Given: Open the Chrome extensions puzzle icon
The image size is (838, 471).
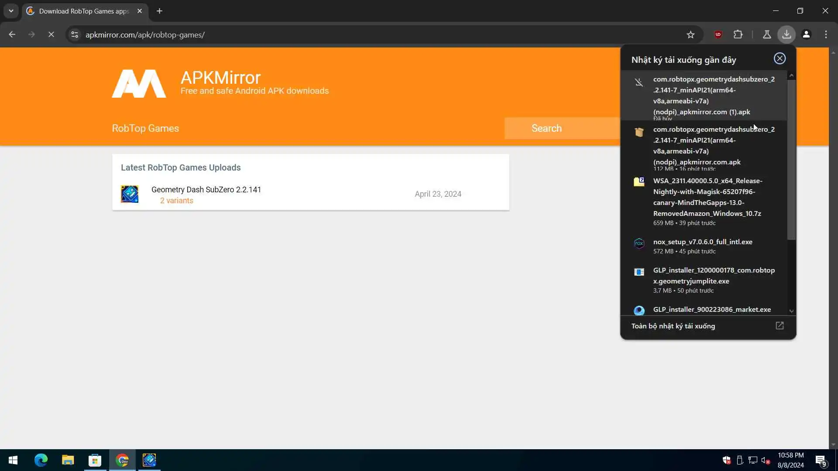Looking at the screenshot, I should click(738, 34).
